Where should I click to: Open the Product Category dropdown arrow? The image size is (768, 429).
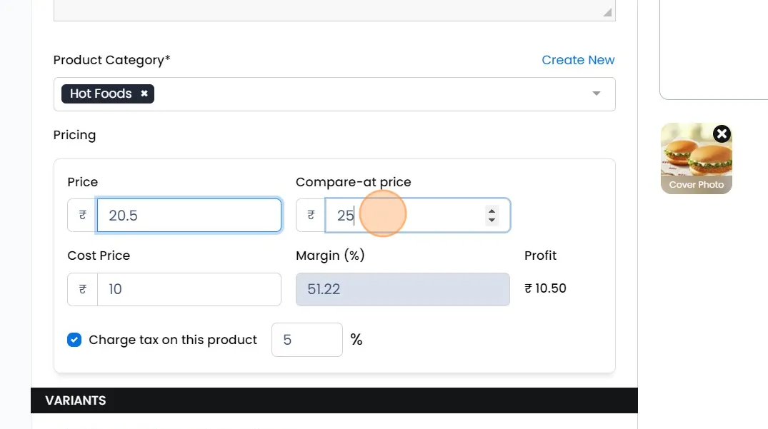pyautogui.click(x=597, y=94)
